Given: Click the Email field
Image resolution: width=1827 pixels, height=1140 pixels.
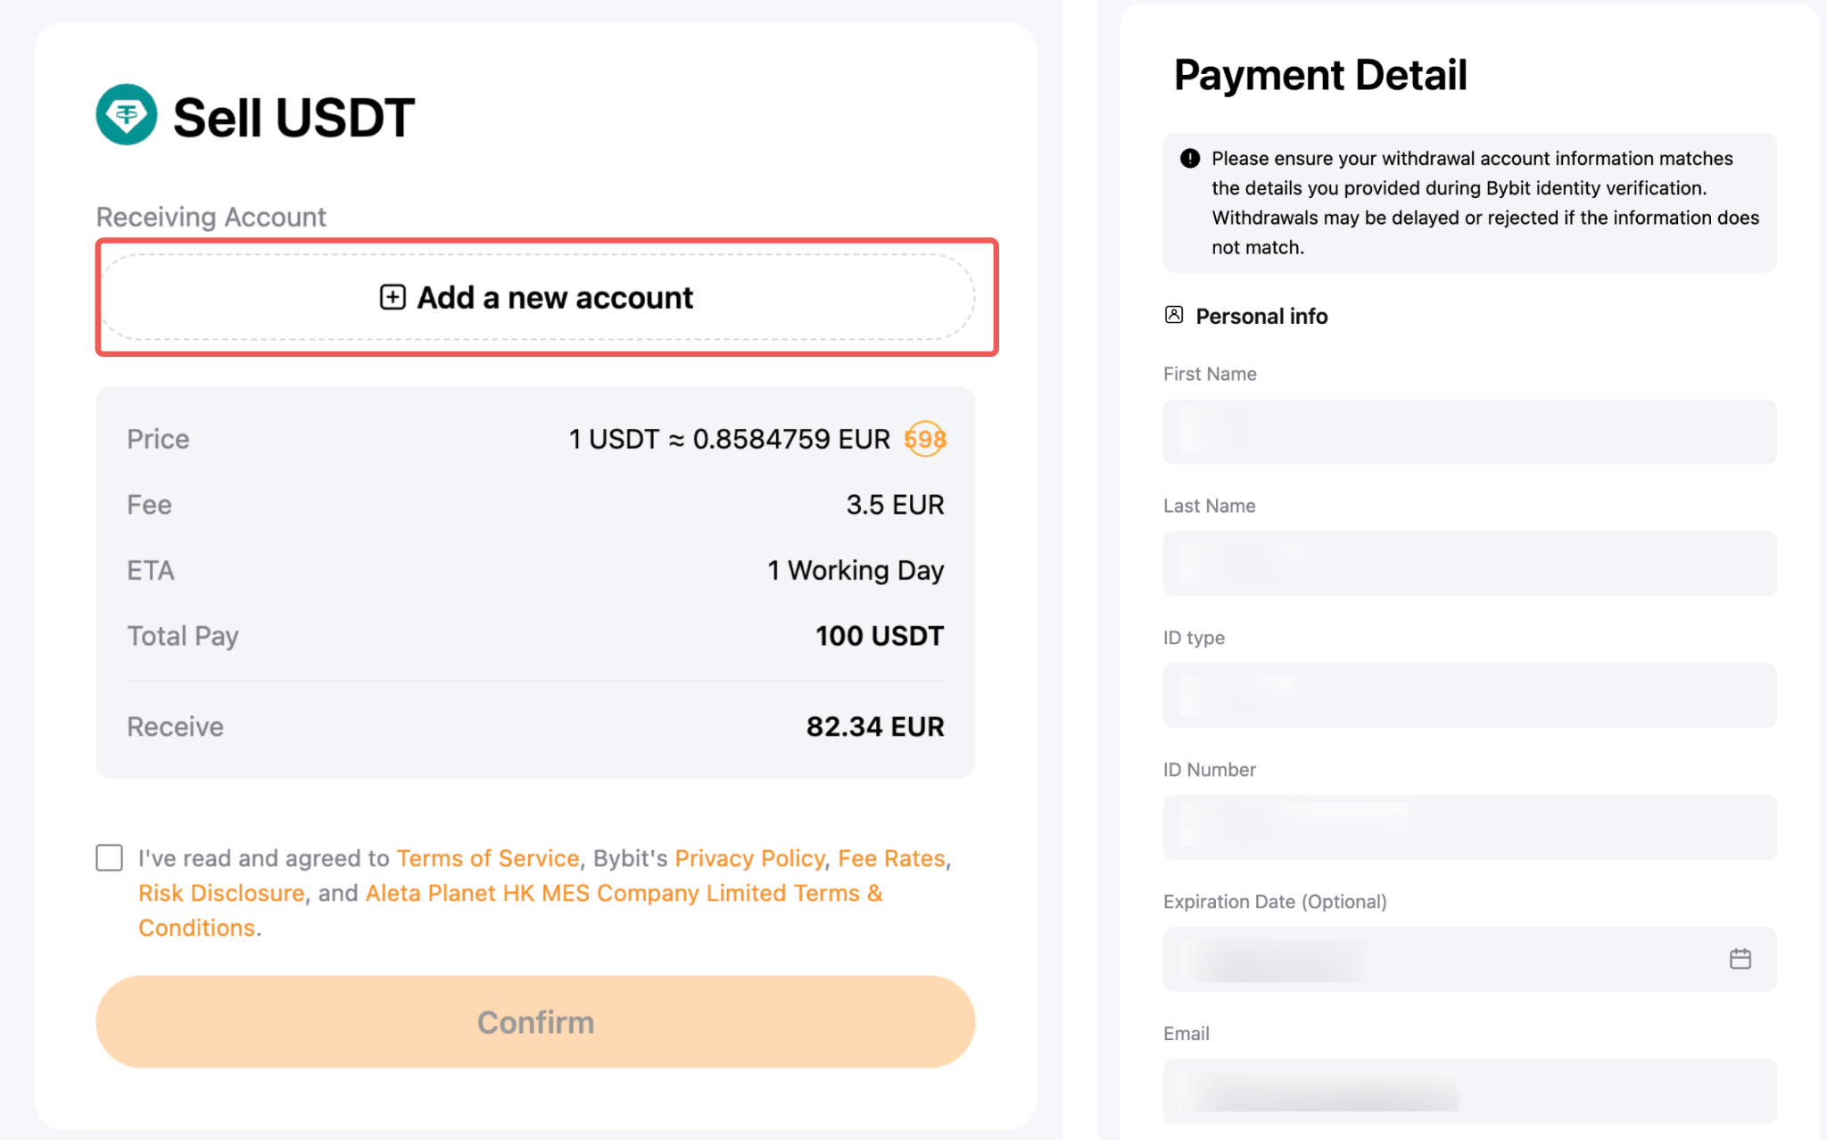Looking at the screenshot, I should point(1469,1092).
